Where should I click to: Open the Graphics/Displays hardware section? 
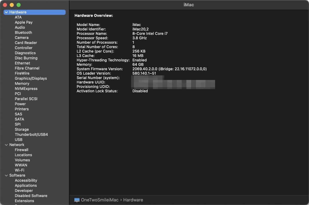tap(31, 78)
